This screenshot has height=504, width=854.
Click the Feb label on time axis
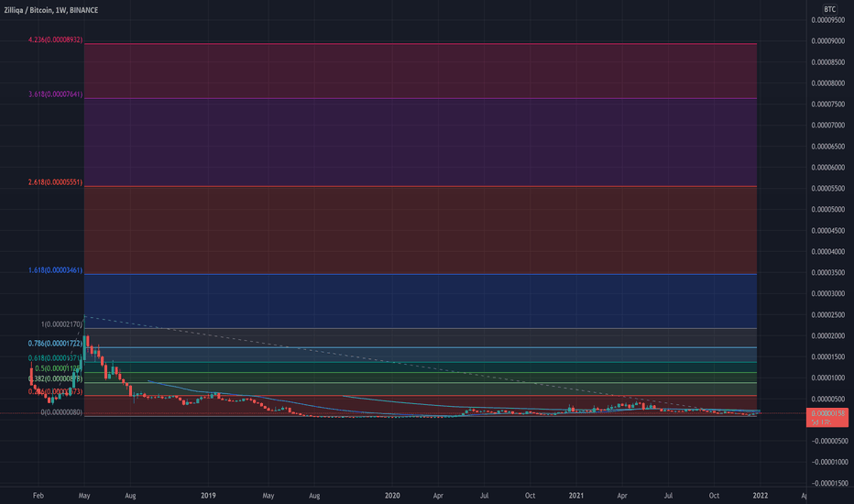(x=38, y=496)
